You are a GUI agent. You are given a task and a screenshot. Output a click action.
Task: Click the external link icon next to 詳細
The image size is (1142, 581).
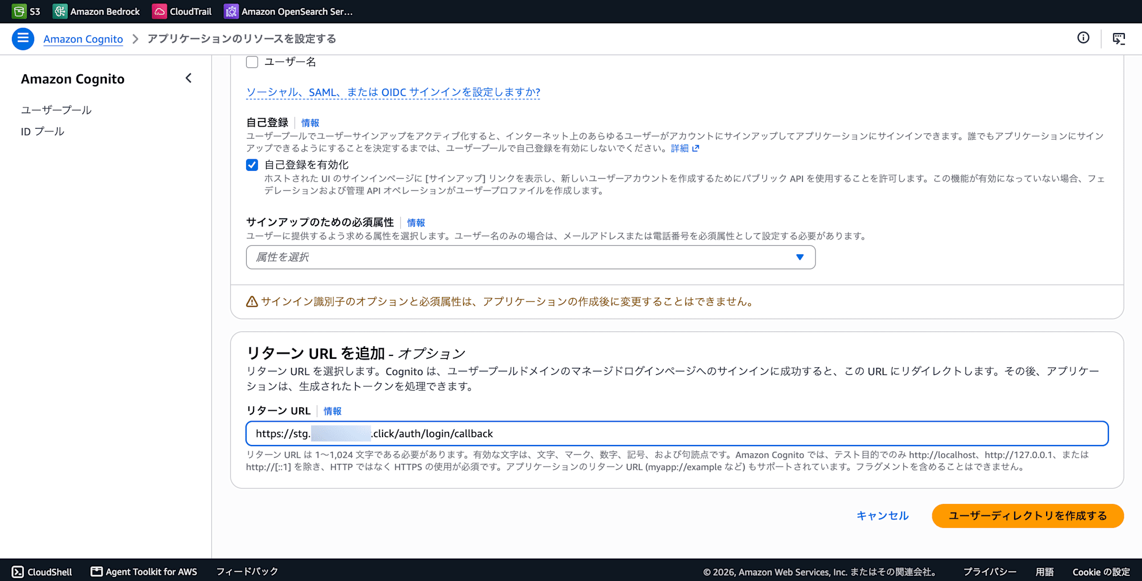pyautogui.click(x=695, y=149)
